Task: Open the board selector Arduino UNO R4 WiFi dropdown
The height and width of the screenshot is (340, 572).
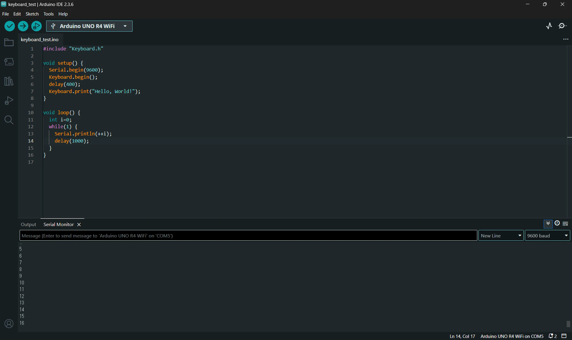Action: (x=89, y=26)
